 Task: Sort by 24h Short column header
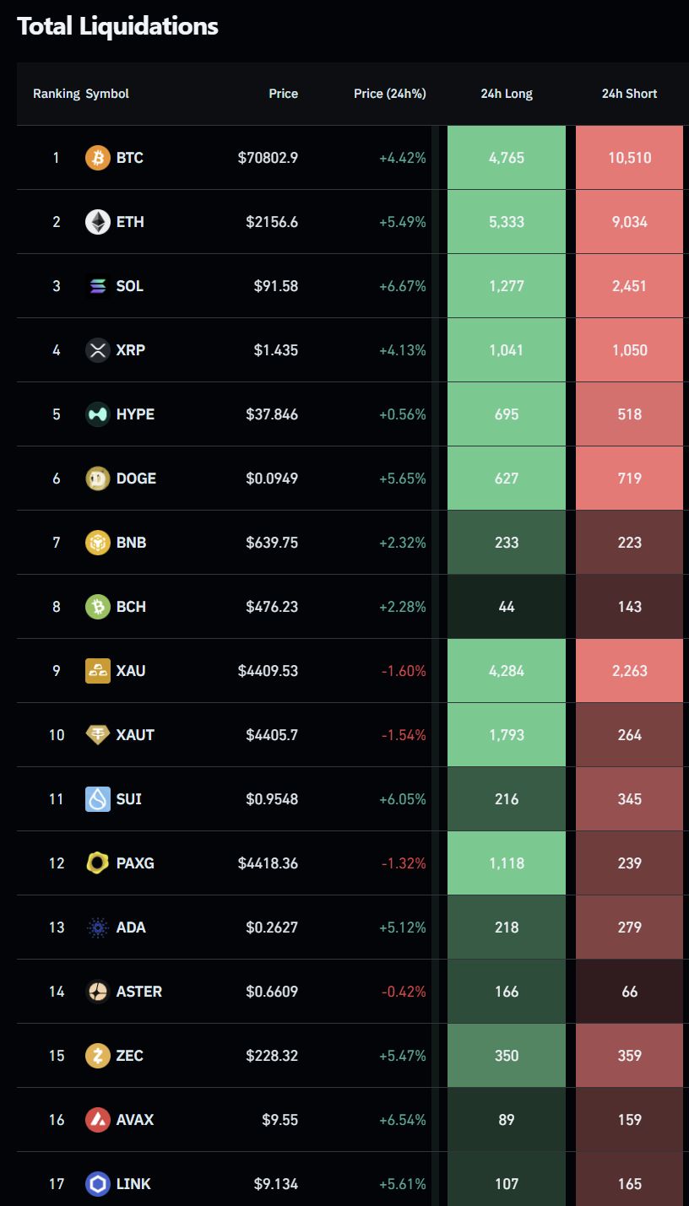click(629, 94)
